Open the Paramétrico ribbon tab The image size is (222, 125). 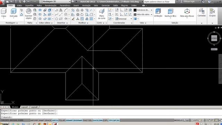pos(65,6)
